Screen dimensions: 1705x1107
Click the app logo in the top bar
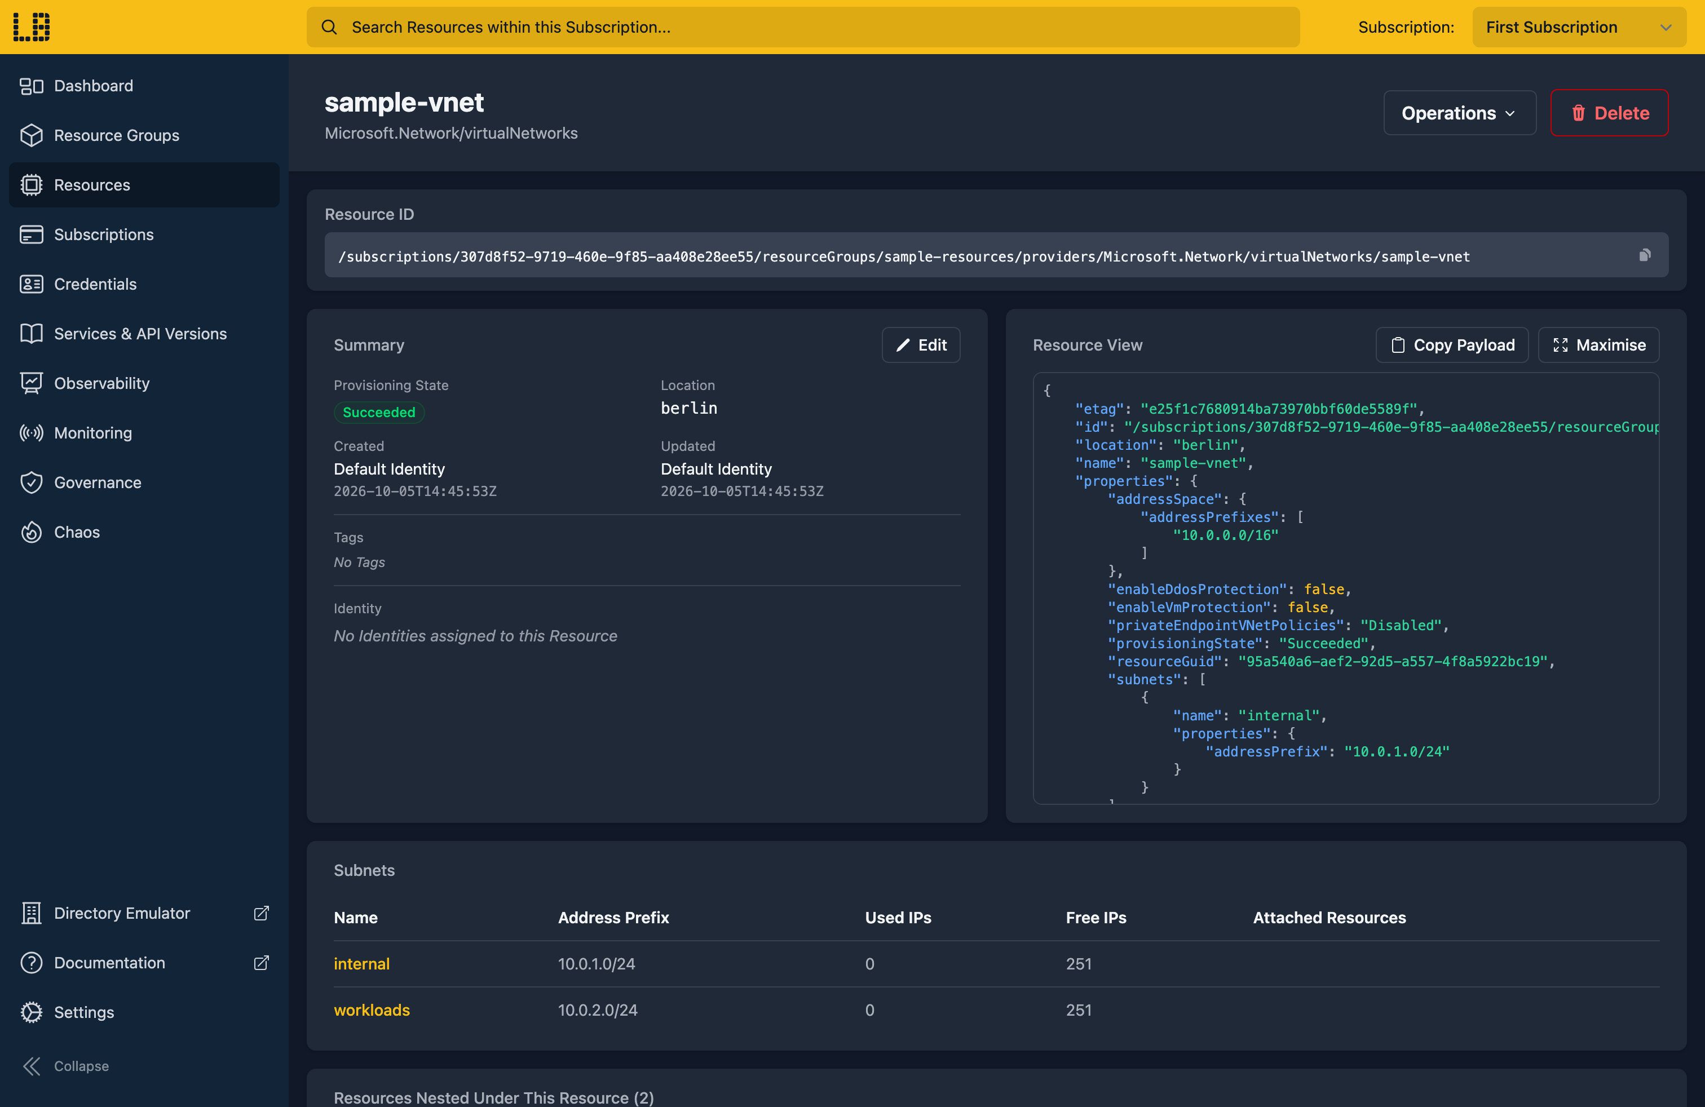[32, 27]
